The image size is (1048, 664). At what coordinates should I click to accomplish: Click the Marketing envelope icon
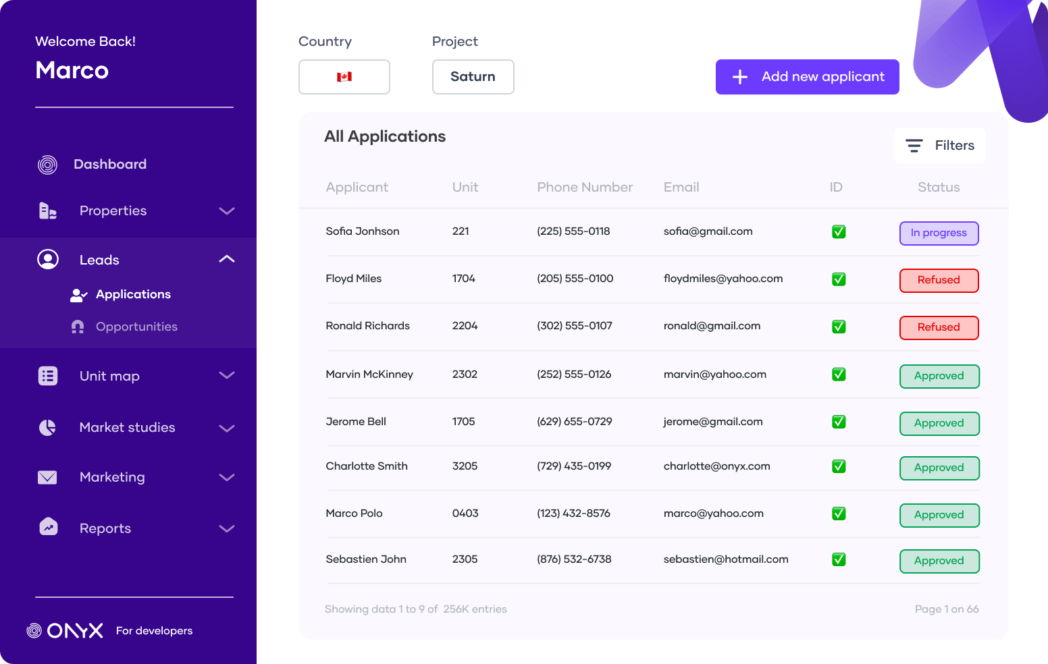47,477
